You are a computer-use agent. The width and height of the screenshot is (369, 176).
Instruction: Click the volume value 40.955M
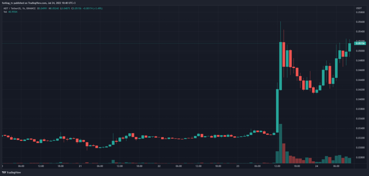pos(13,12)
